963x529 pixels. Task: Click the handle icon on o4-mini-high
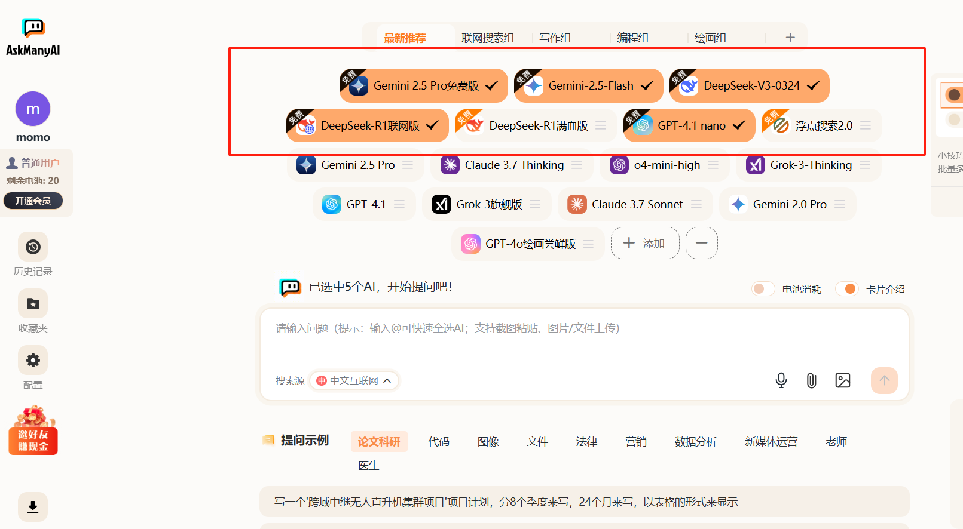pyautogui.click(x=713, y=165)
